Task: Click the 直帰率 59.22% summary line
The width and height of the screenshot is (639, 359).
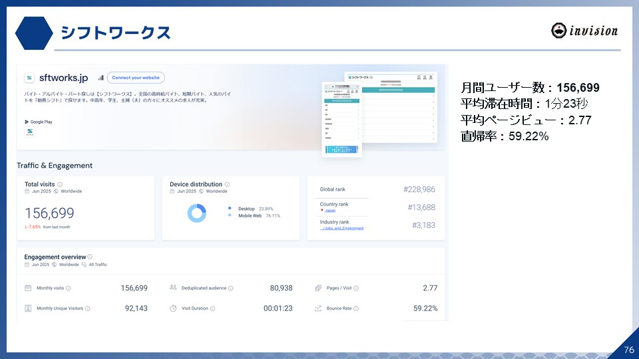Action: (505, 136)
